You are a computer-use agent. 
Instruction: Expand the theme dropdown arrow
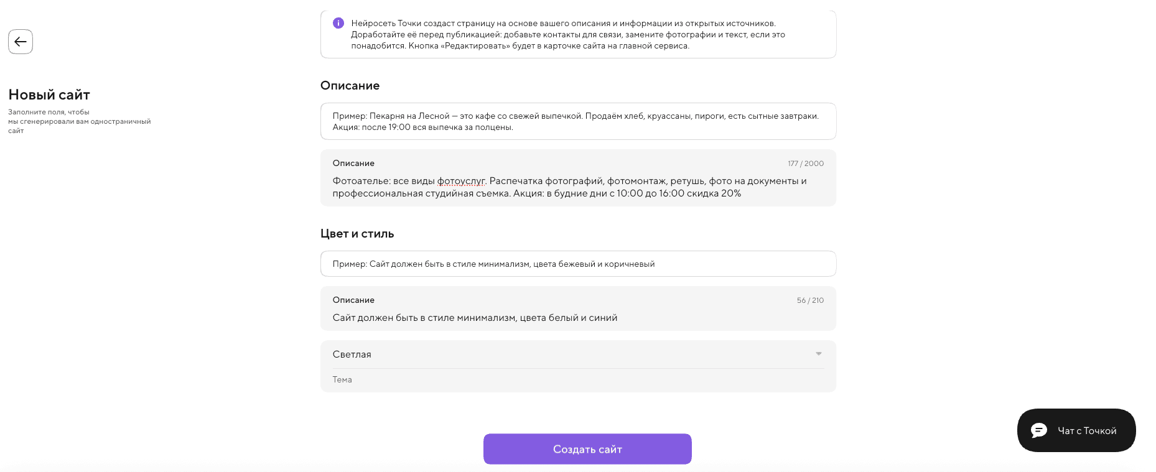(819, 354)
